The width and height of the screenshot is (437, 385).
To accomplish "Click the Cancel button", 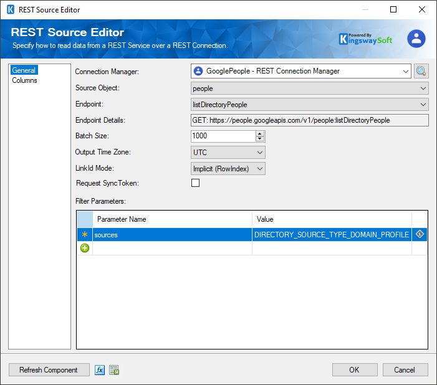I will (405, 370).
